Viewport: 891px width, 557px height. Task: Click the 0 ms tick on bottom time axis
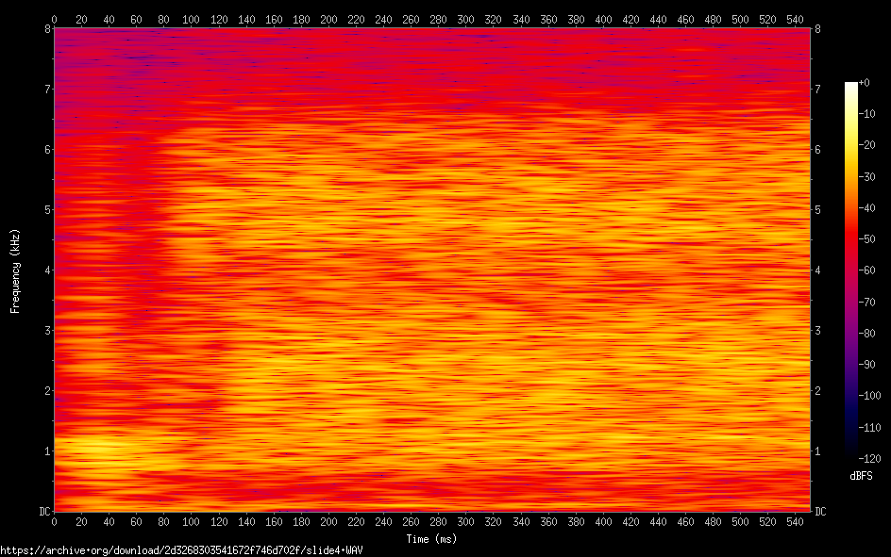click(x=54, y=521)
